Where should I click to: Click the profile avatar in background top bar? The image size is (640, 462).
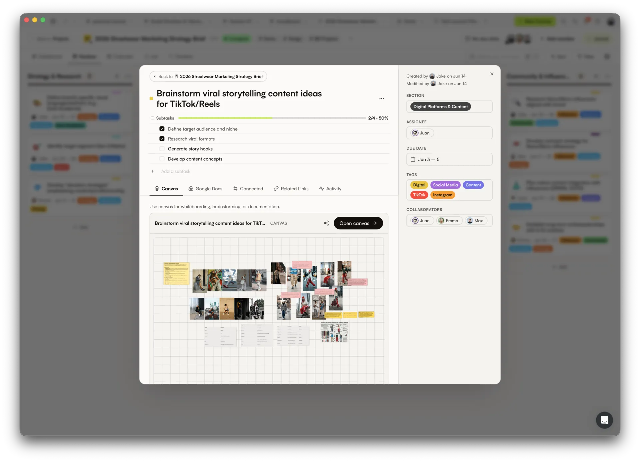coord(611,21)
